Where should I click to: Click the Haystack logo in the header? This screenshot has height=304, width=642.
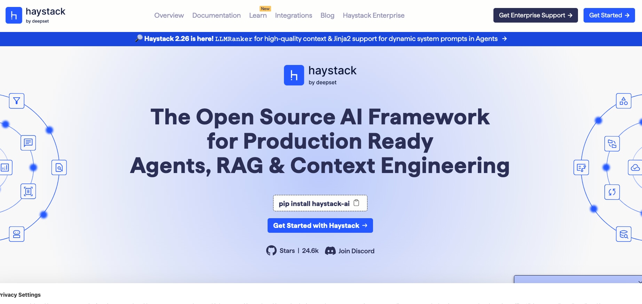[35, 15]
